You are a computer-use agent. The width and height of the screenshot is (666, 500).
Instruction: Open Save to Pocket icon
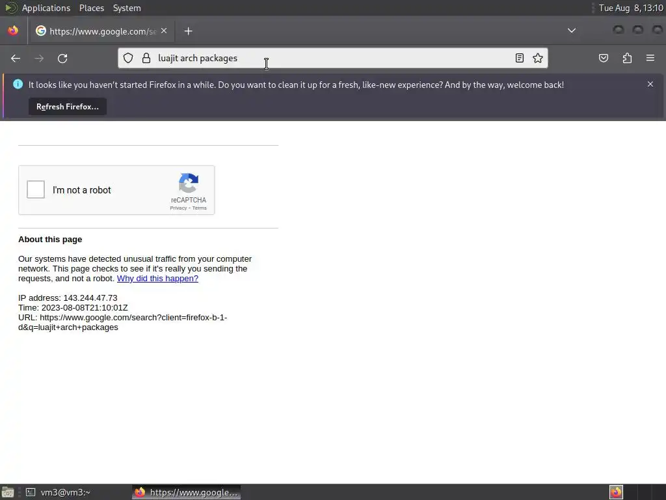604,58
